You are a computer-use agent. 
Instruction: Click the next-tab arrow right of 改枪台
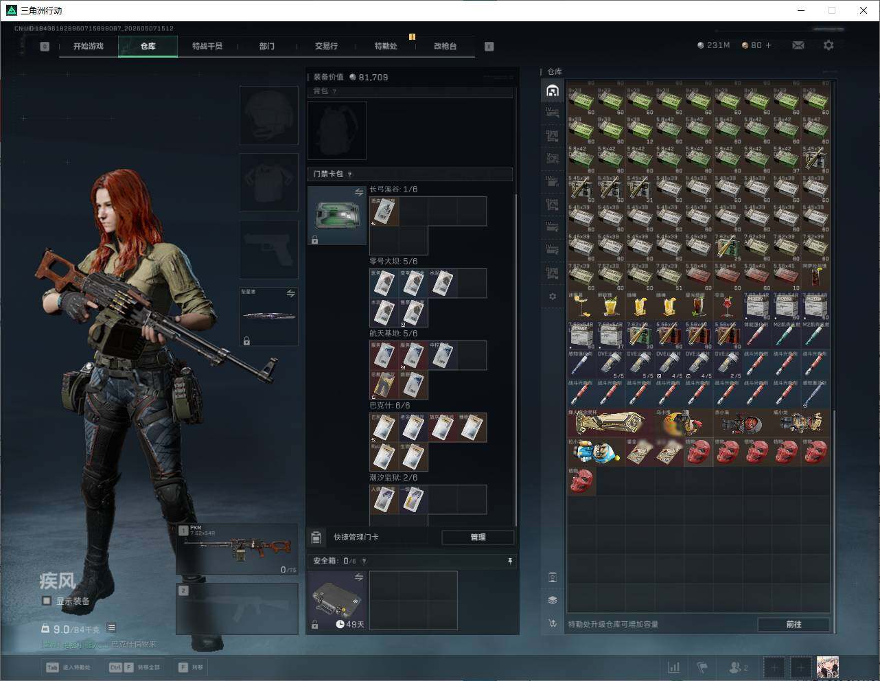[489, 47]
